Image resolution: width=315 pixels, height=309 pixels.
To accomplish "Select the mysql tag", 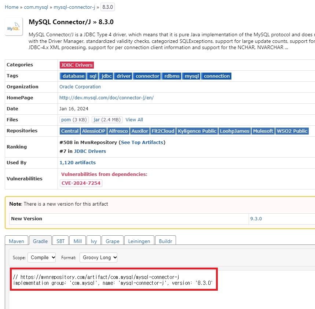I will coord(191,76).
